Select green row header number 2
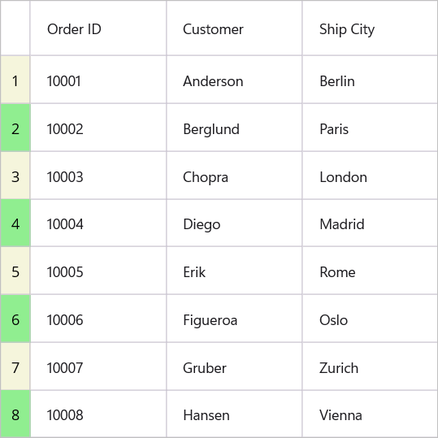The height and width of the screenshot is (438, 438). (15, 128)
